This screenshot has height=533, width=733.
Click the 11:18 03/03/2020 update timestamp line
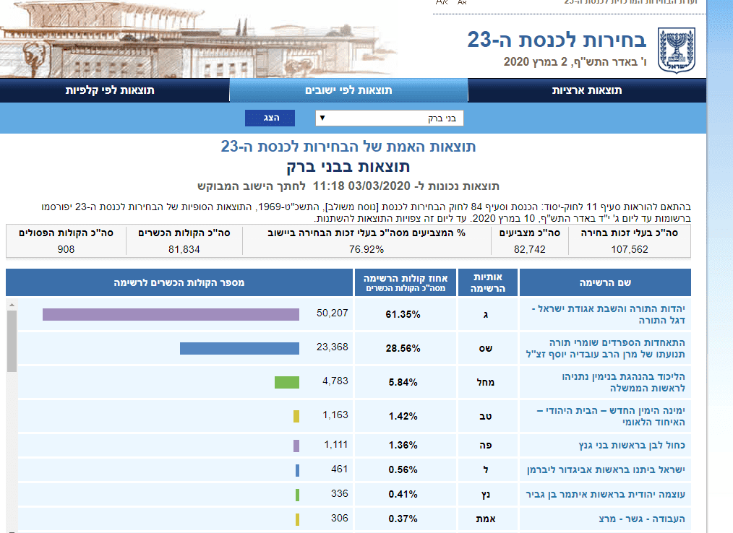pyautogui.click(x=348, y=186)
